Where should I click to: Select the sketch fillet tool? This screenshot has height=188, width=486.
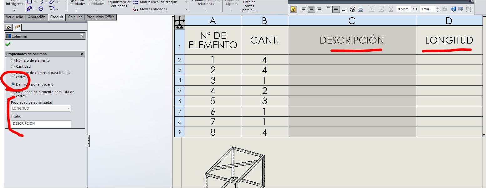pos(52,9)
